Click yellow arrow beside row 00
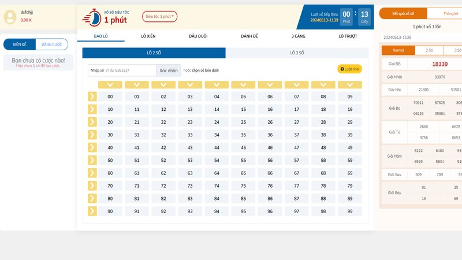The image size is (462, 260). tap(92, 96)
